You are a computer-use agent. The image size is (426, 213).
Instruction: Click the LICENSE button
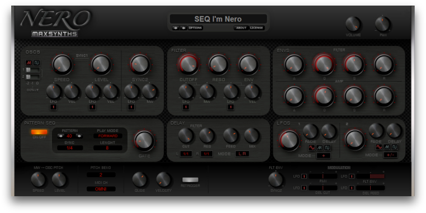(257, 28)
